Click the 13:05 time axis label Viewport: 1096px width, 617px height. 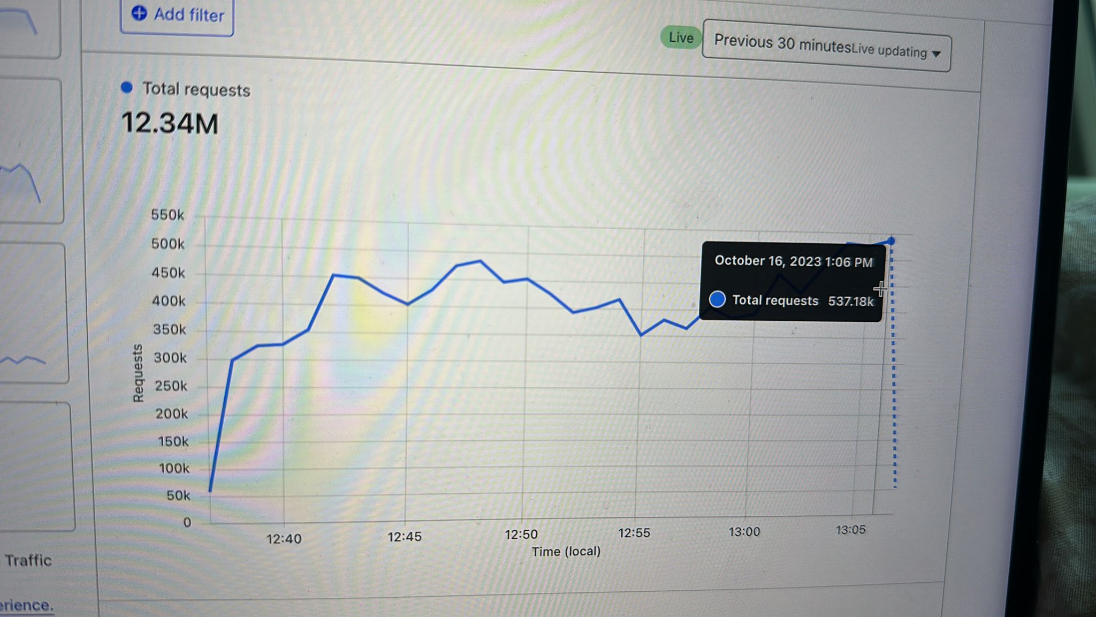pos(850,530)
